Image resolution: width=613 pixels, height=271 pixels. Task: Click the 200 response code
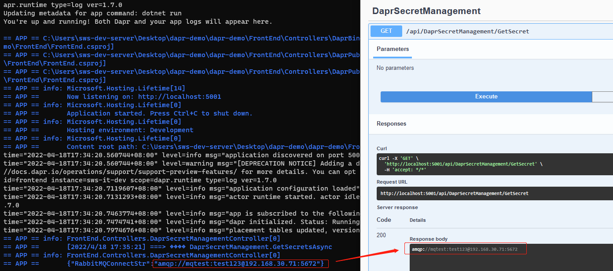point(381,235)
